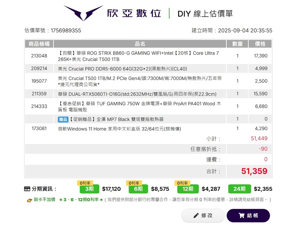Click the 小計 amount 51,449

[259, 139]
